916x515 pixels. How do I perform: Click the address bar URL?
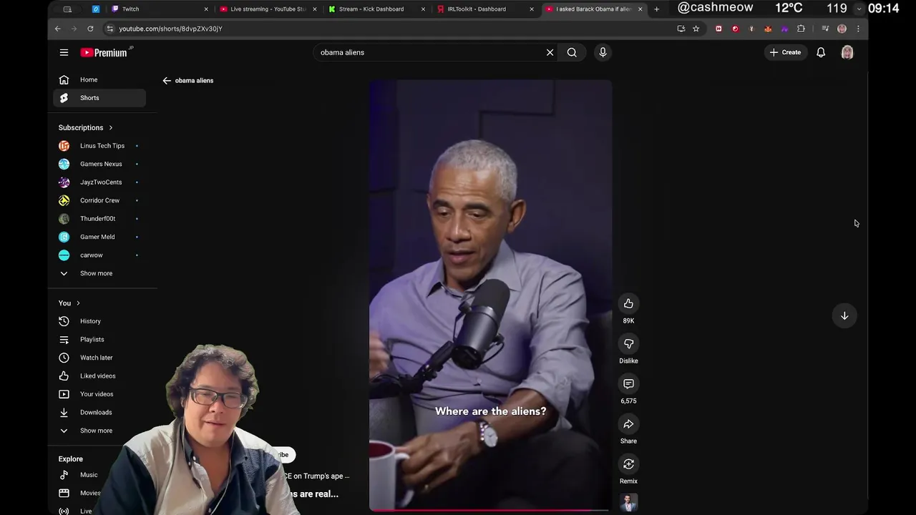click(x=170, y=29)
